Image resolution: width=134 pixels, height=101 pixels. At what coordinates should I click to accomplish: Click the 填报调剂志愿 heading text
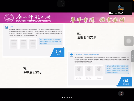click(86, 37)
